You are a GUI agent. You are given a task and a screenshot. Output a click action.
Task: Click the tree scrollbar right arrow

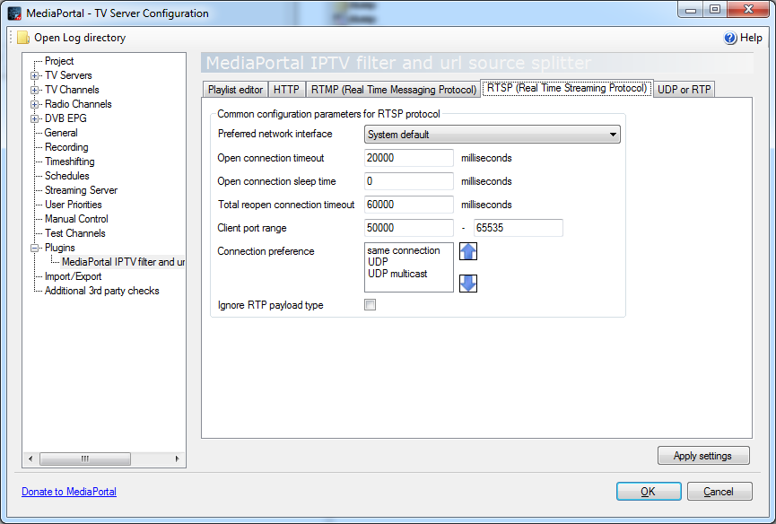pos(177,458)
